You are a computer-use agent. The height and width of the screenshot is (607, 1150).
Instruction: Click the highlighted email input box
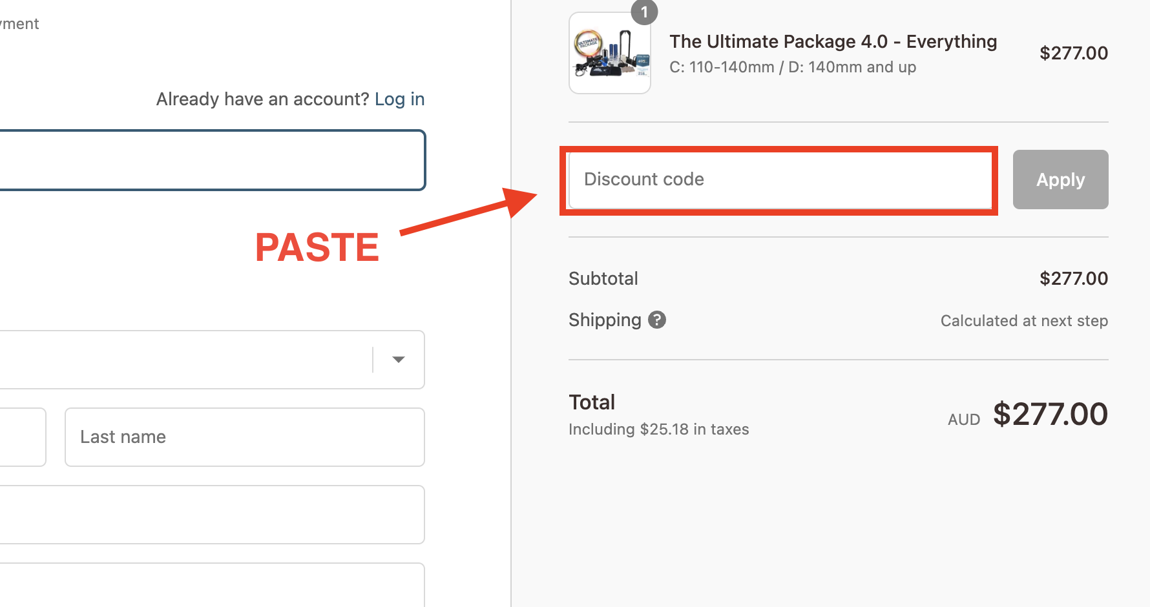212,160
